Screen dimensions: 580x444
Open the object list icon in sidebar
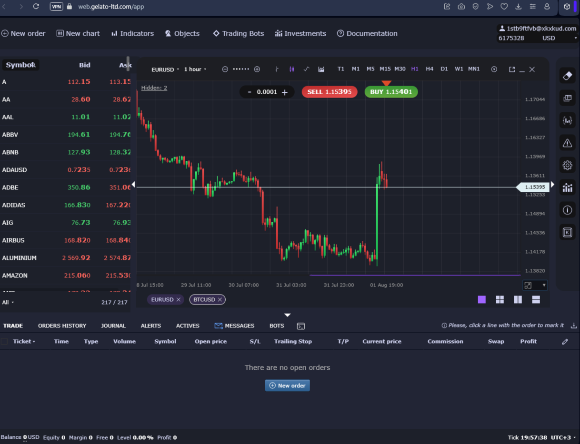point(567,98)
